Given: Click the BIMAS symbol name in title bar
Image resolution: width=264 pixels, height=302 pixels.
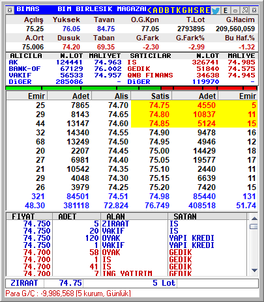Looking at the screenshot, I should (28, 9).
